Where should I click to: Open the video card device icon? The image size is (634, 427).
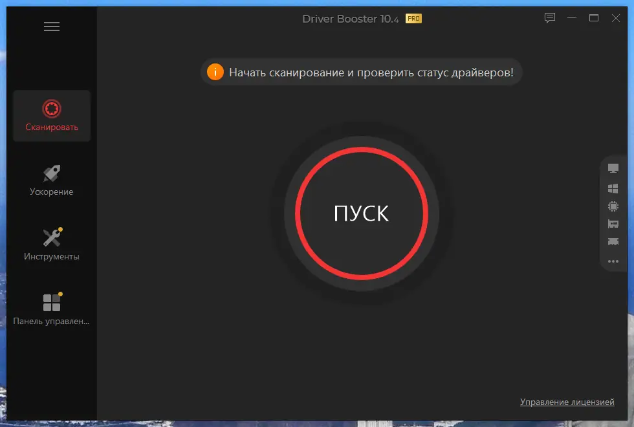pyautogui.click(x=613, y=223)
